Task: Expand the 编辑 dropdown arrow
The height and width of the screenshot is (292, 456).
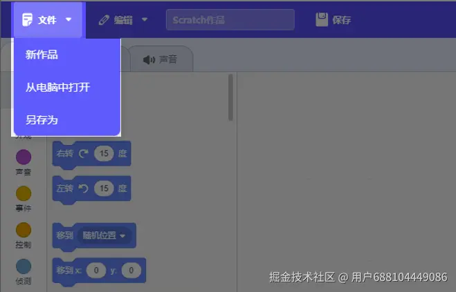Action: pos(145,20)
